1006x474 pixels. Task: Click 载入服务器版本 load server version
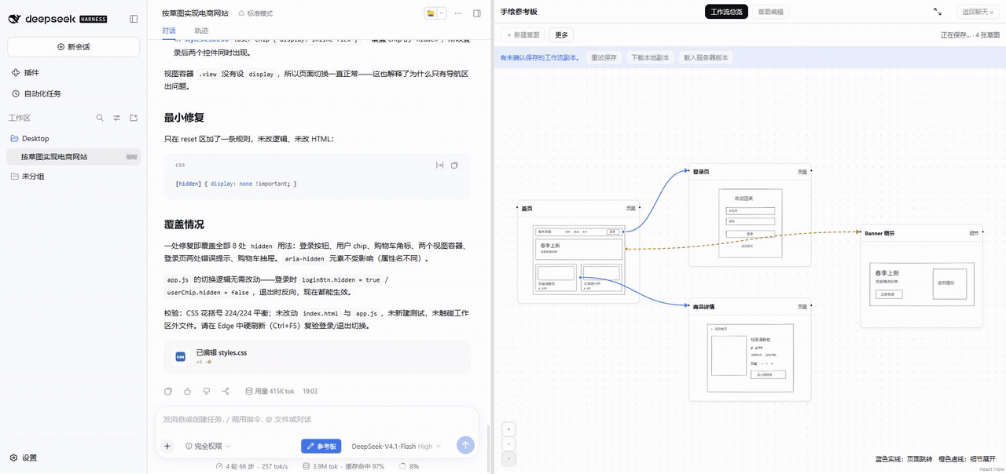click(706, 57)
